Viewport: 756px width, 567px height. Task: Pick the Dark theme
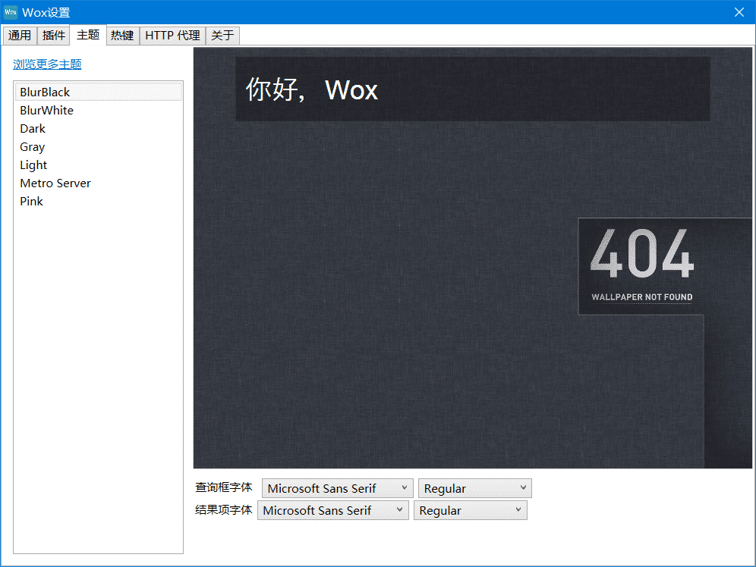click(x=99, y=129)
